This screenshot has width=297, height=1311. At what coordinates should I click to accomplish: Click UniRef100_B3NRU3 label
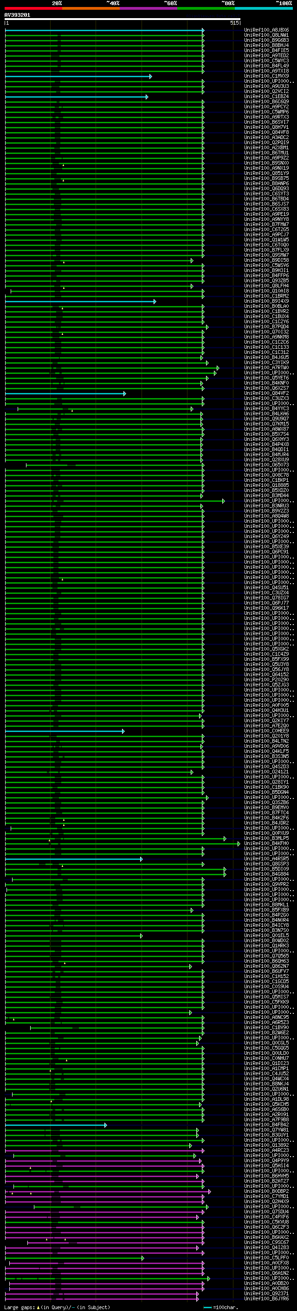tap(266, 506)
